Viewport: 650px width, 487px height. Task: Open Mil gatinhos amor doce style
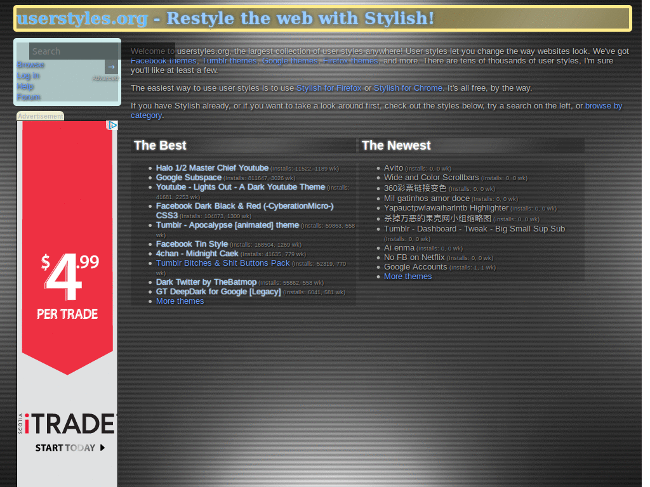tap(427, 198)
